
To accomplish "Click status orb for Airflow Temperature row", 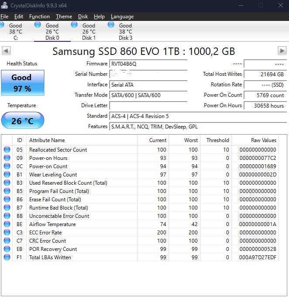I will click(7, 224).
